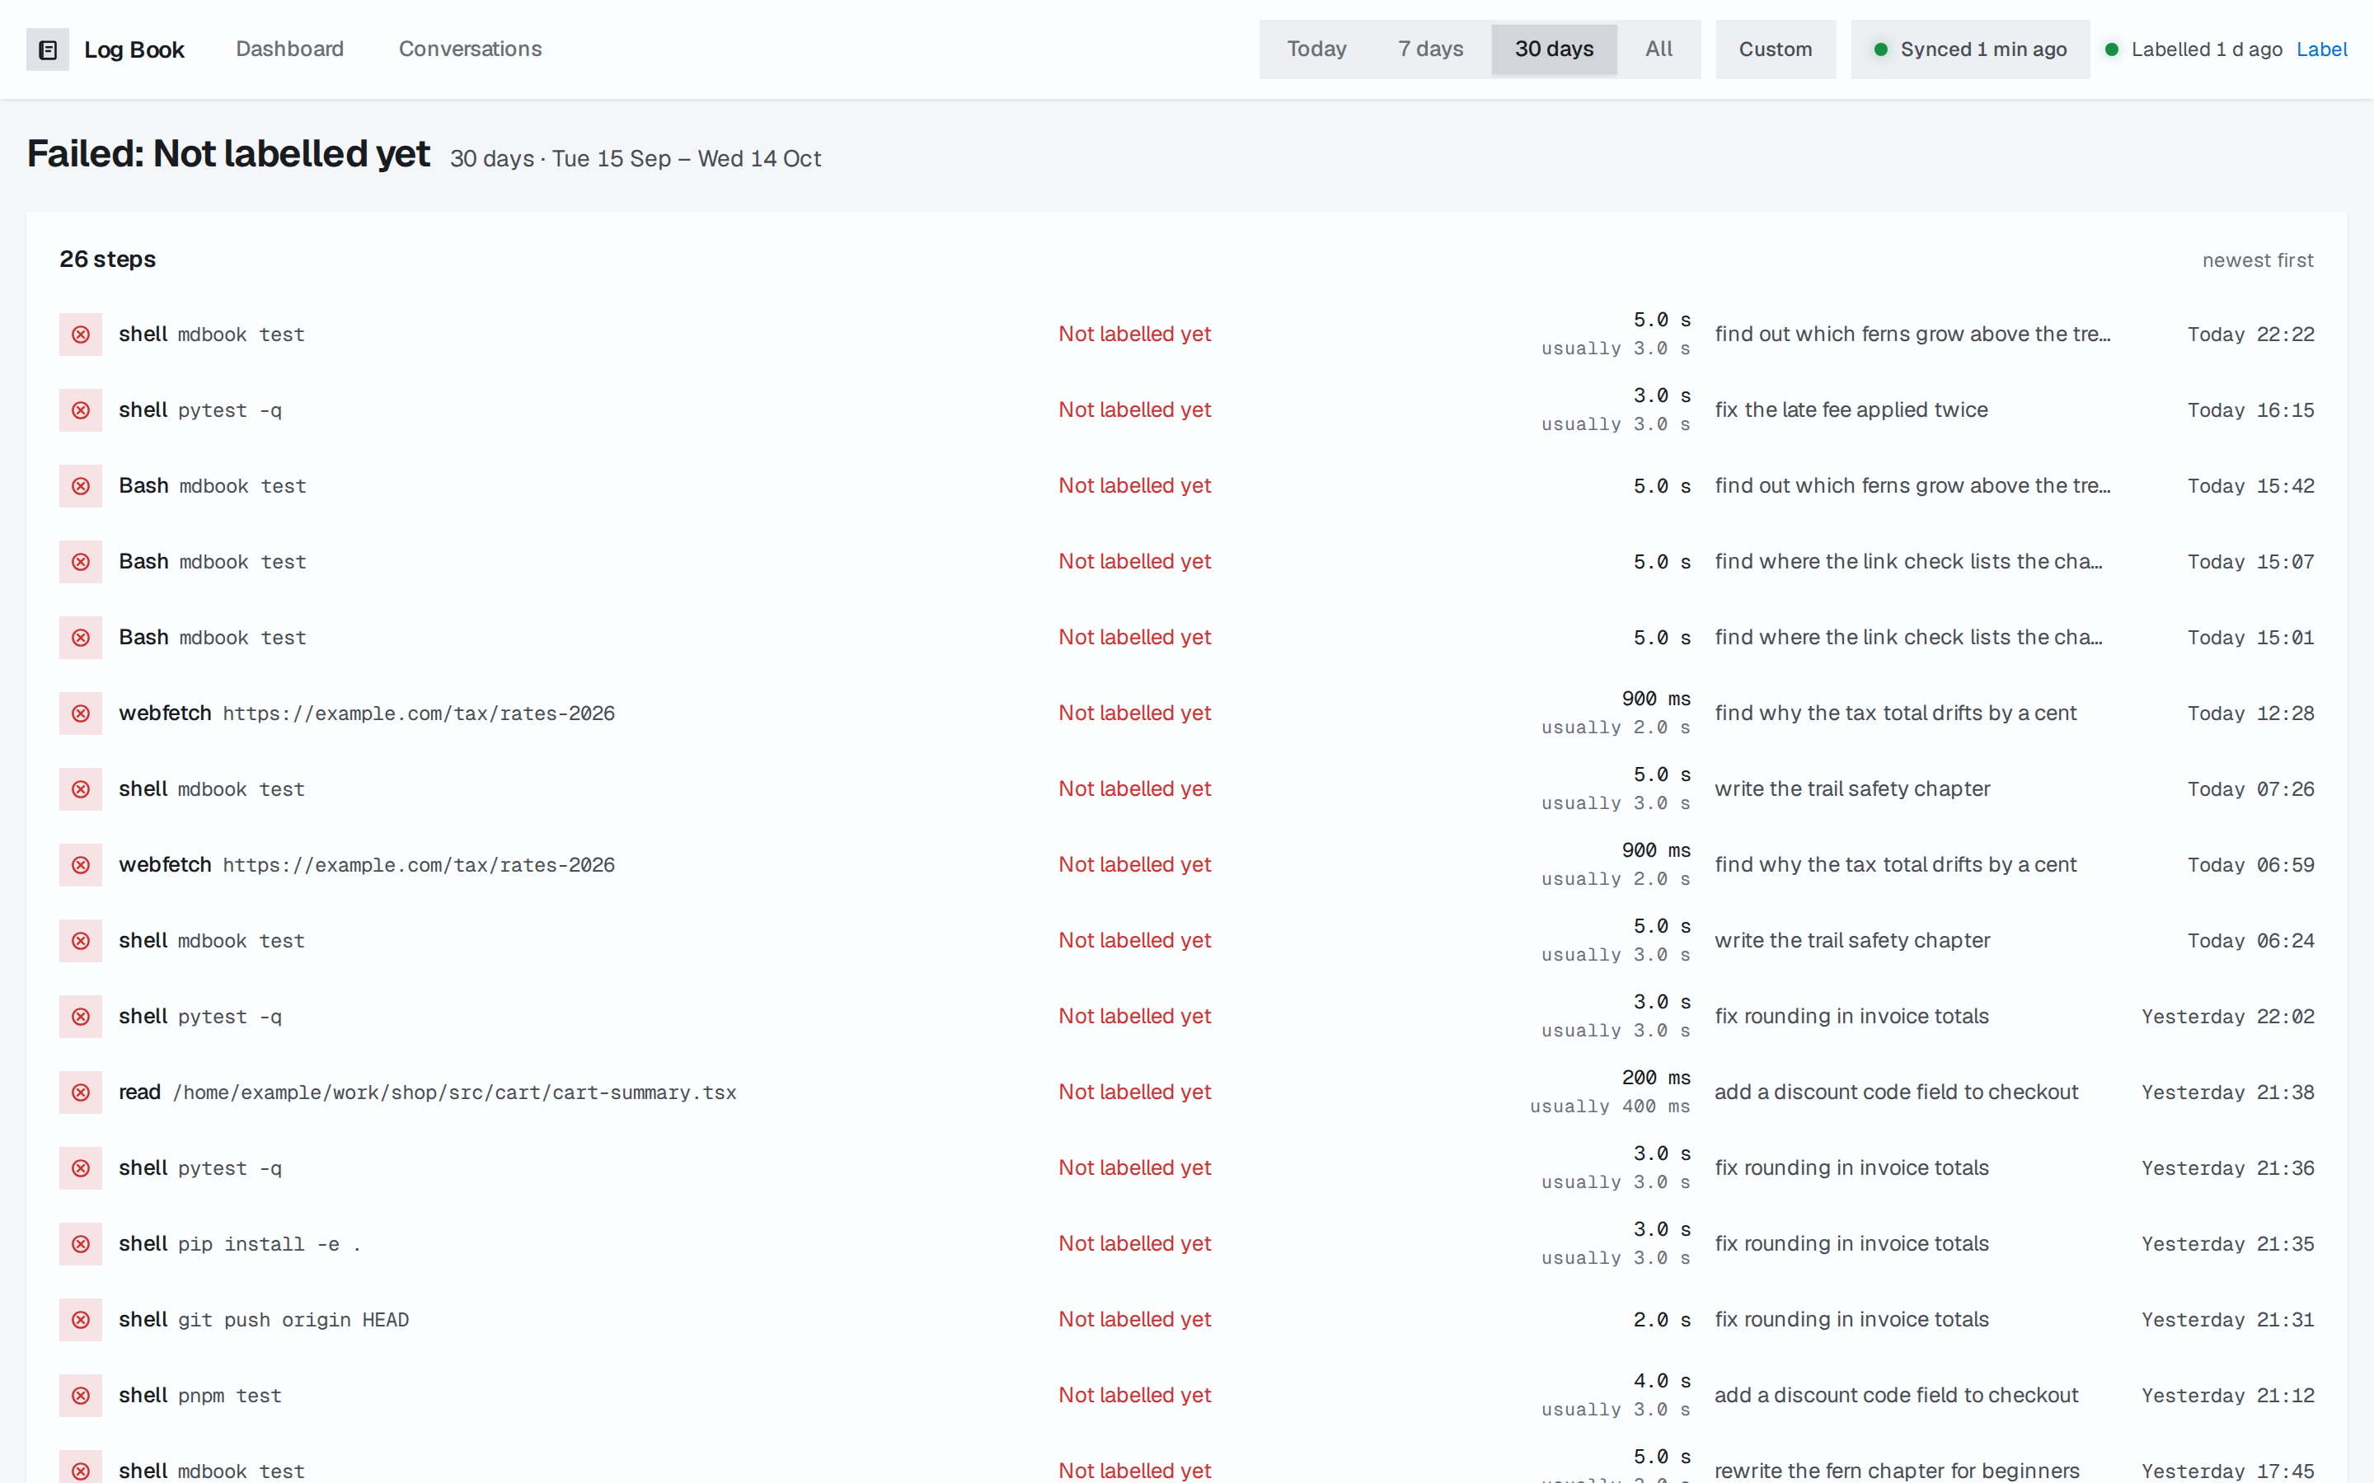The height and width of the screenshot is (1483, 2374).
Task: Click the Label link
Action: (x=2321, y=49)
